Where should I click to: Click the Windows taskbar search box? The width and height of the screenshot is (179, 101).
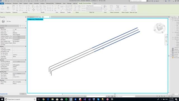20,99
